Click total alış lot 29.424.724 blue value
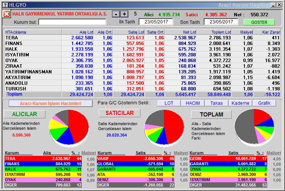 [81, 95]
